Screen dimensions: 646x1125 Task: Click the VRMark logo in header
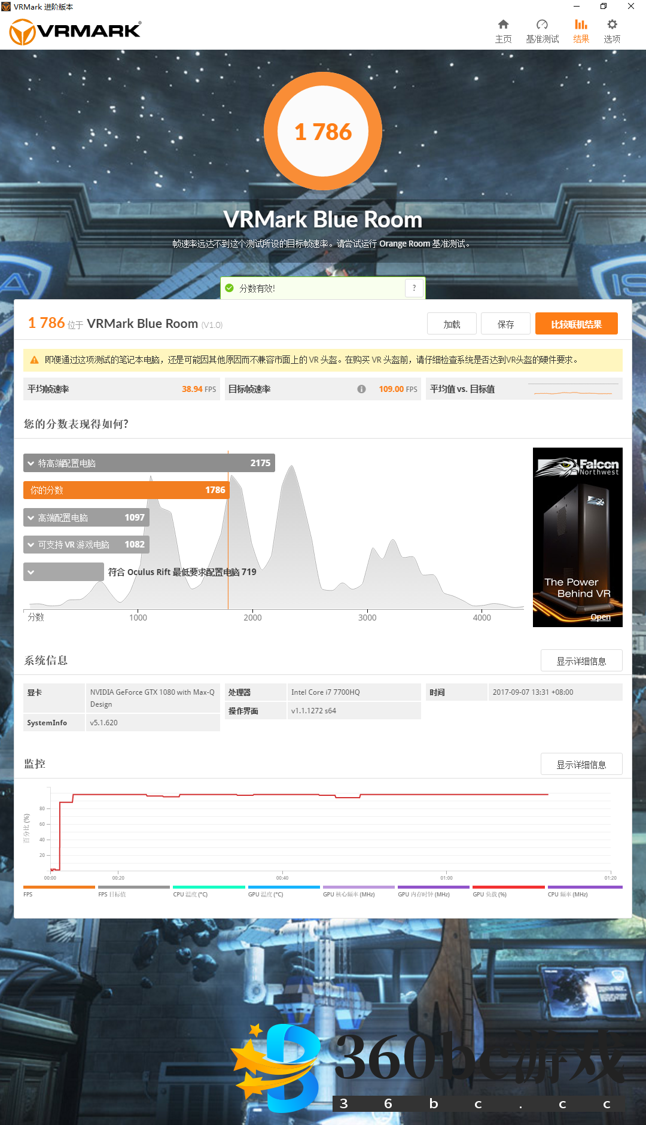pyautogui.click(x=75, y=31)
